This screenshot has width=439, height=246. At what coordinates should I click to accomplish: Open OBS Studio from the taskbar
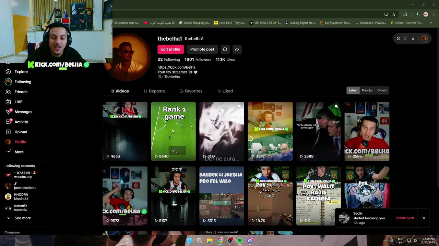coord(230,241)
